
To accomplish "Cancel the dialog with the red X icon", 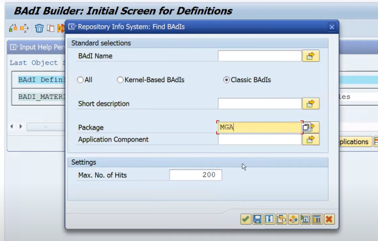I will click(329, 220).
